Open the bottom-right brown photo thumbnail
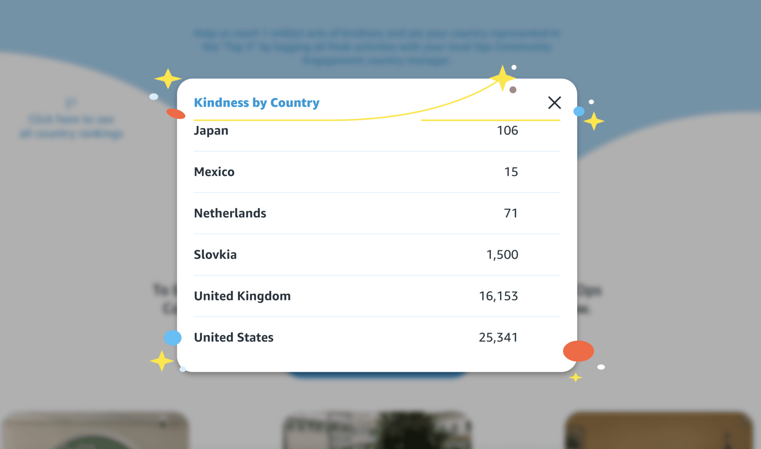761x449 pixels. coord(659,431)
